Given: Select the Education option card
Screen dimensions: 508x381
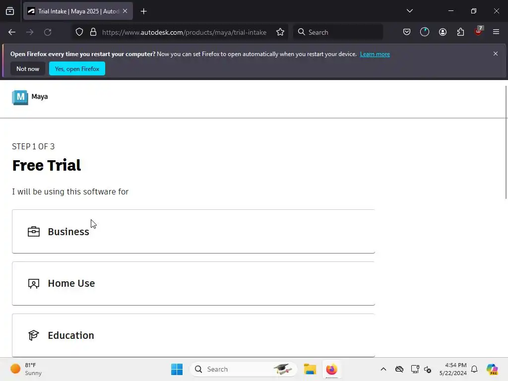Looking at the screenshot, I should coord(193,335).
